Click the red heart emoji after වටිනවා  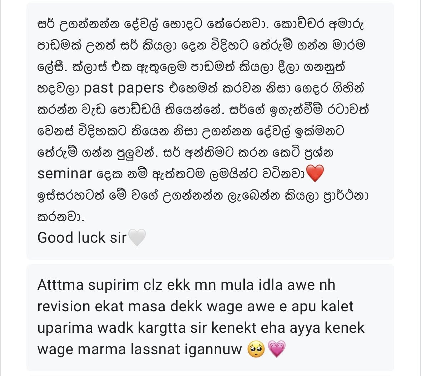315,173
